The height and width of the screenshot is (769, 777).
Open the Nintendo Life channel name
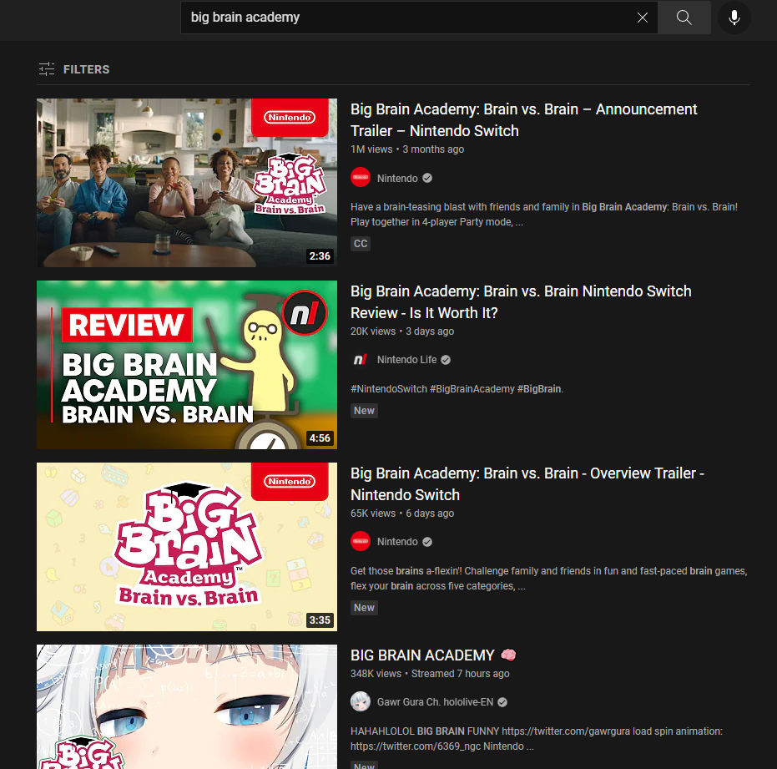[x=406, y=360]
